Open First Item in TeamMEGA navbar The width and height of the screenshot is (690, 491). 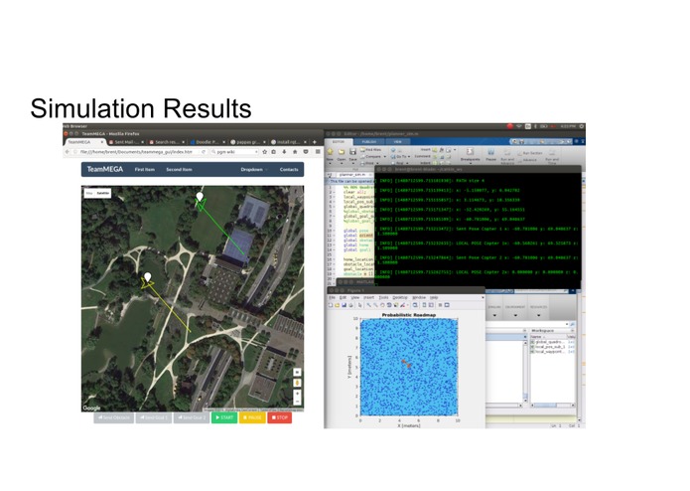coord(145,170)
